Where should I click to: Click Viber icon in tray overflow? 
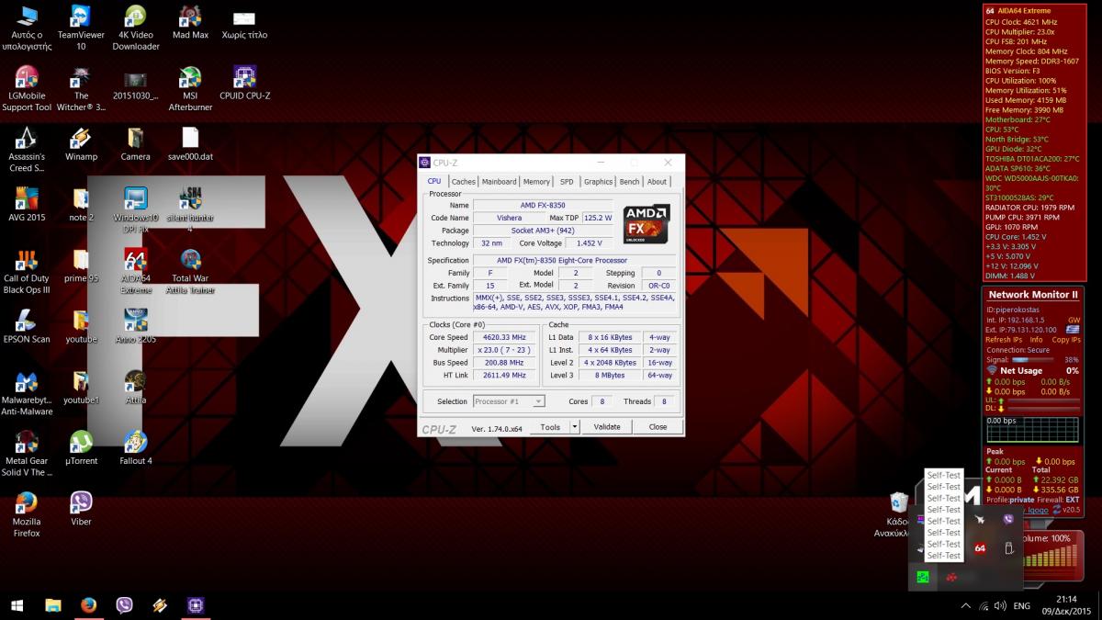1008,520
